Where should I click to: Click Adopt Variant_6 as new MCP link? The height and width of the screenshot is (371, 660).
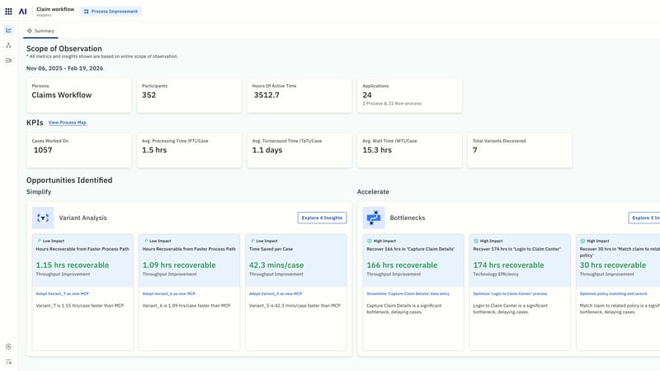169,294
